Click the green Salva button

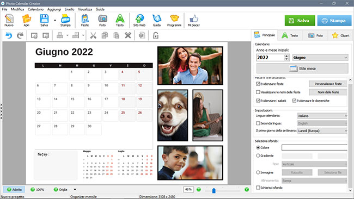(x=300, y=21)
